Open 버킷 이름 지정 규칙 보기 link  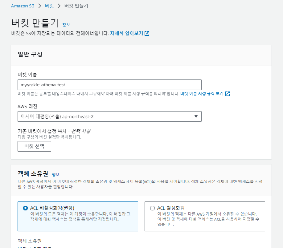(x=202, y=94)
